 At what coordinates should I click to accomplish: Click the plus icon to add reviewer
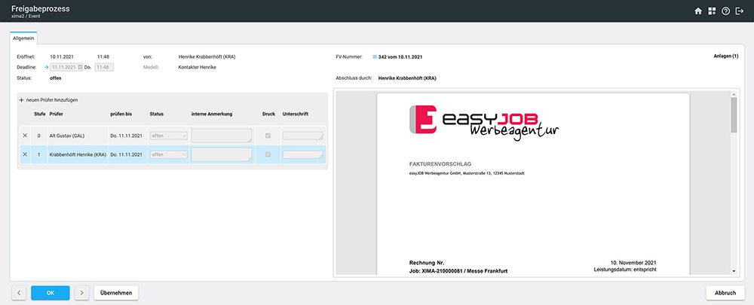(21, 100)
